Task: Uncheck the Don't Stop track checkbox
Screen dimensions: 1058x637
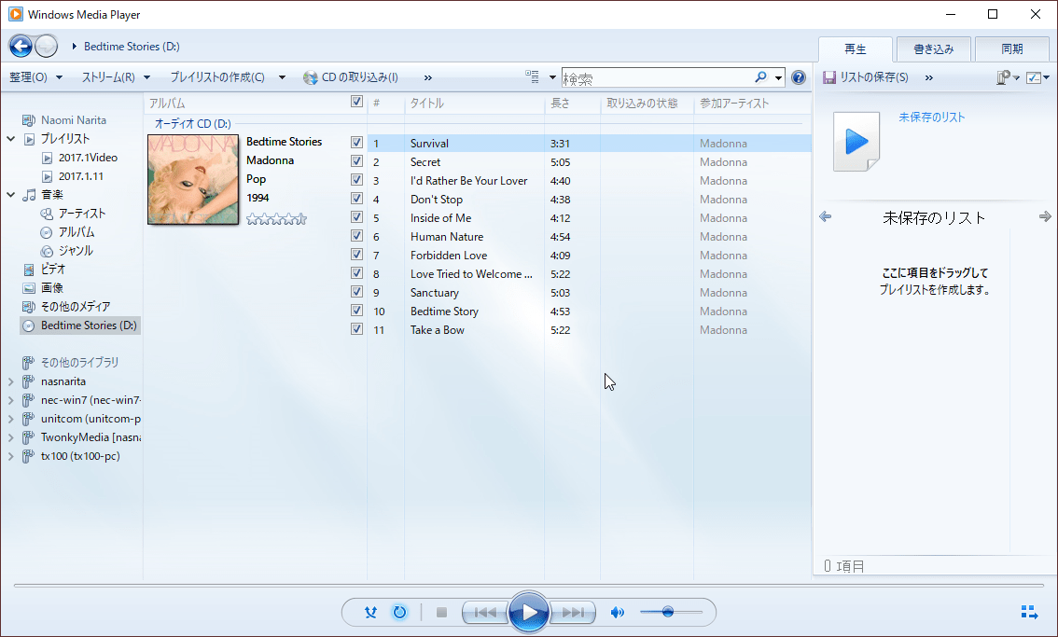Action: (357, 199)
